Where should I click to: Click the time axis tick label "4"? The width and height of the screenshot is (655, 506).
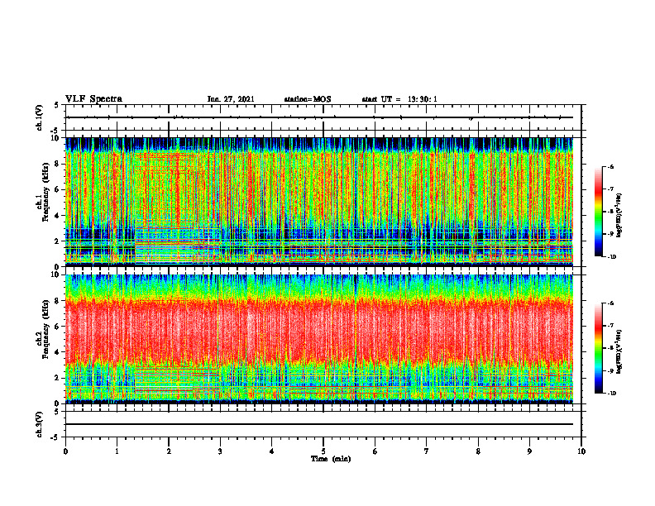click(x=271, y=451)
